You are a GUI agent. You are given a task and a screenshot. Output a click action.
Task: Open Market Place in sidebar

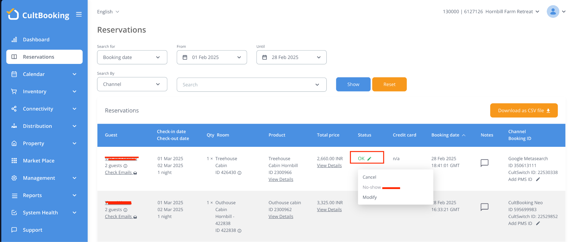[x=38, y=161]
